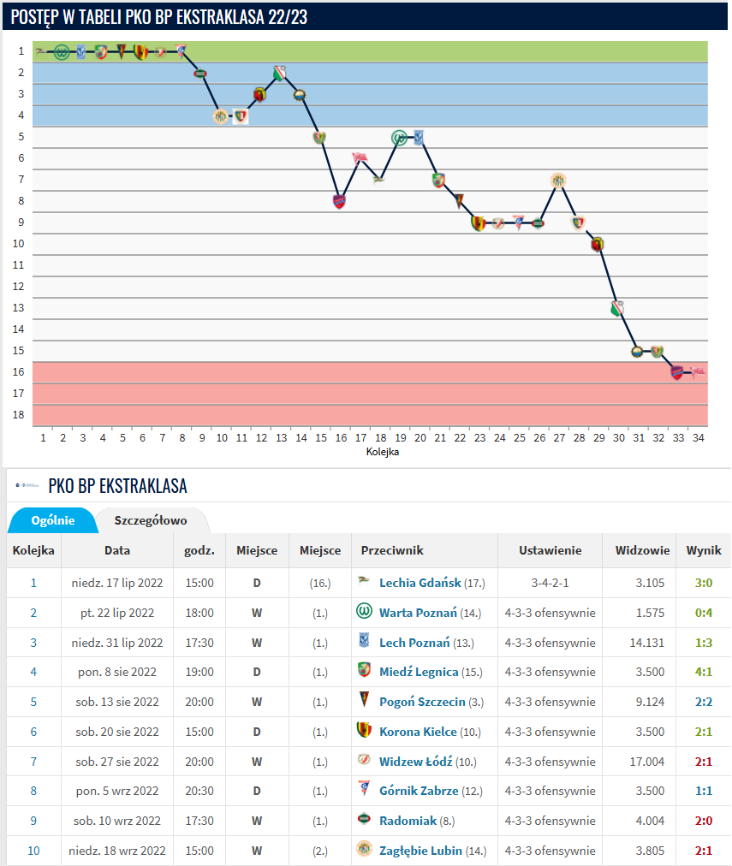The height and width of the screenshot is (866, 732).
Task: Click the chart marker for round 16
Action: (x=339, y=201)
